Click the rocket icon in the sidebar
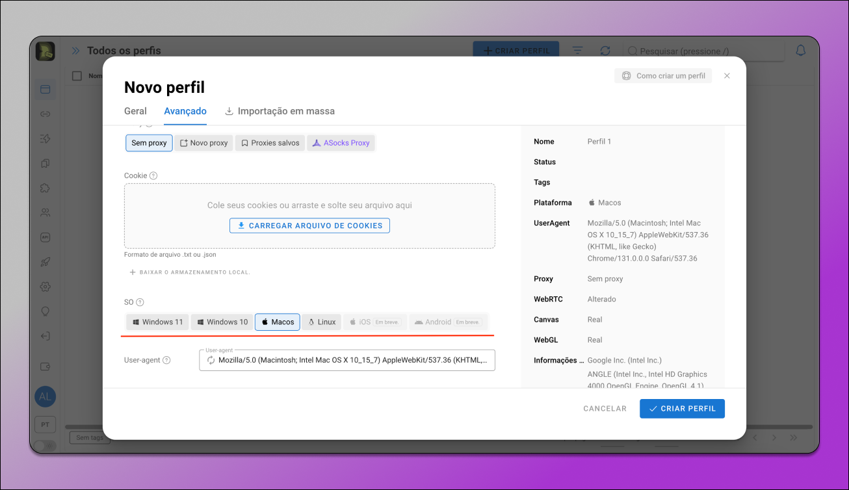Viewport: 849px width, 490px height. (x=46, y=262)
